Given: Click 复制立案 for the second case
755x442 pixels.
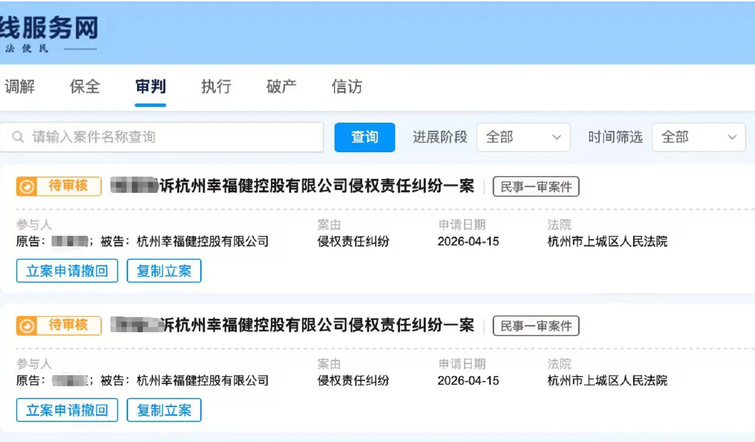Looking at the screenshot, I should (x=164, y=410).
